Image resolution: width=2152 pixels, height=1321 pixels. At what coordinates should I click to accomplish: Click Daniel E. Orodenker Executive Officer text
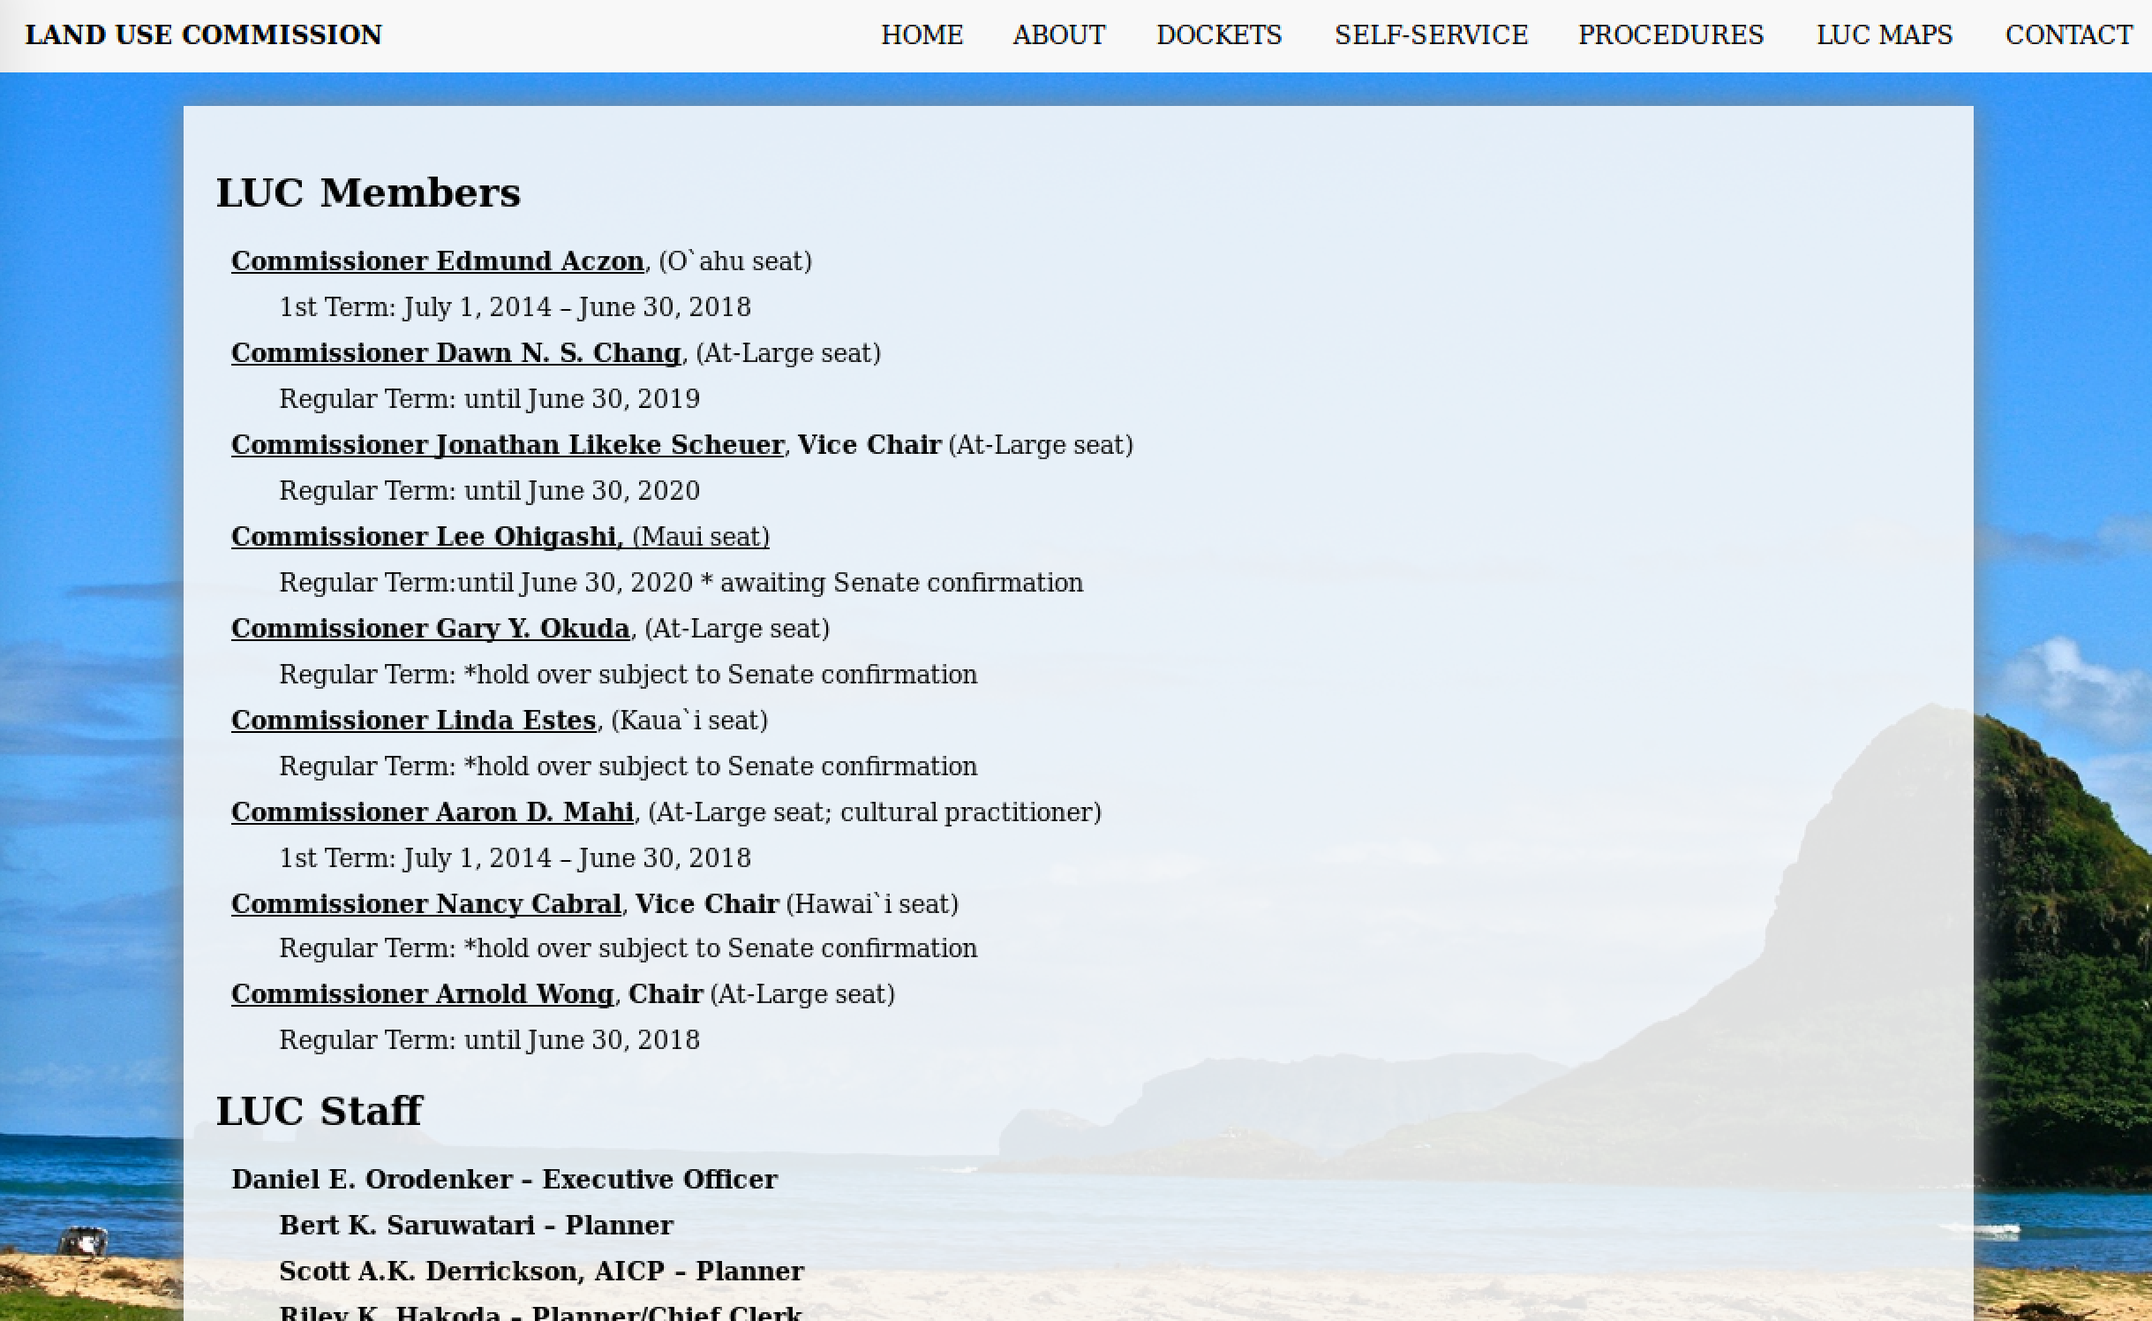504,1180
